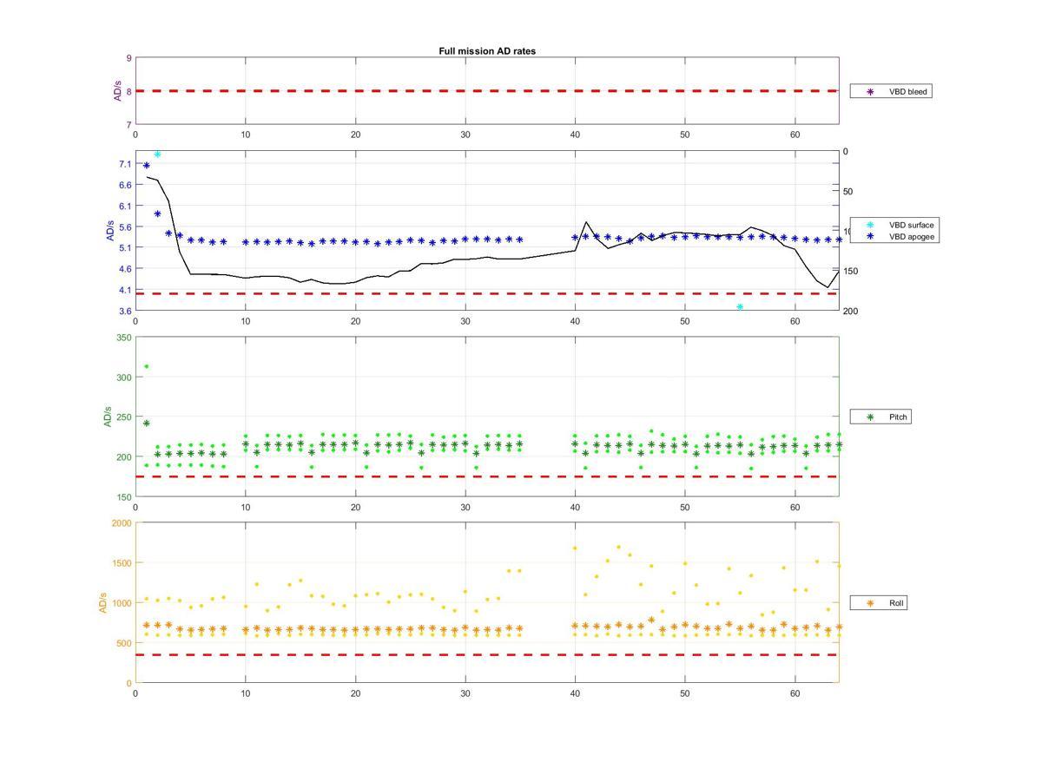Screen dimensions: 1042x768
Task: Click right-axis tick label 50 on VBD plot
Action: pos(847,192)
